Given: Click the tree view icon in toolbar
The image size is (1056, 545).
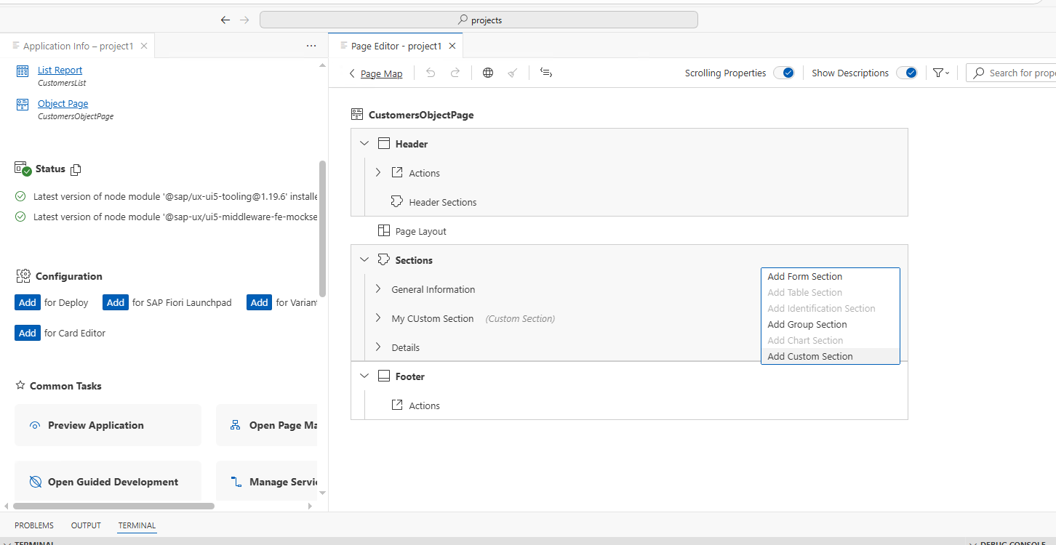Looking at the screenshot, I should tap(546, 73).
